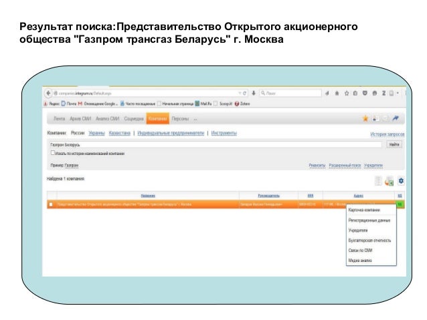This screenshot has width=427, height=320.
Task: Click the example Газпром link
Action: 72,165
